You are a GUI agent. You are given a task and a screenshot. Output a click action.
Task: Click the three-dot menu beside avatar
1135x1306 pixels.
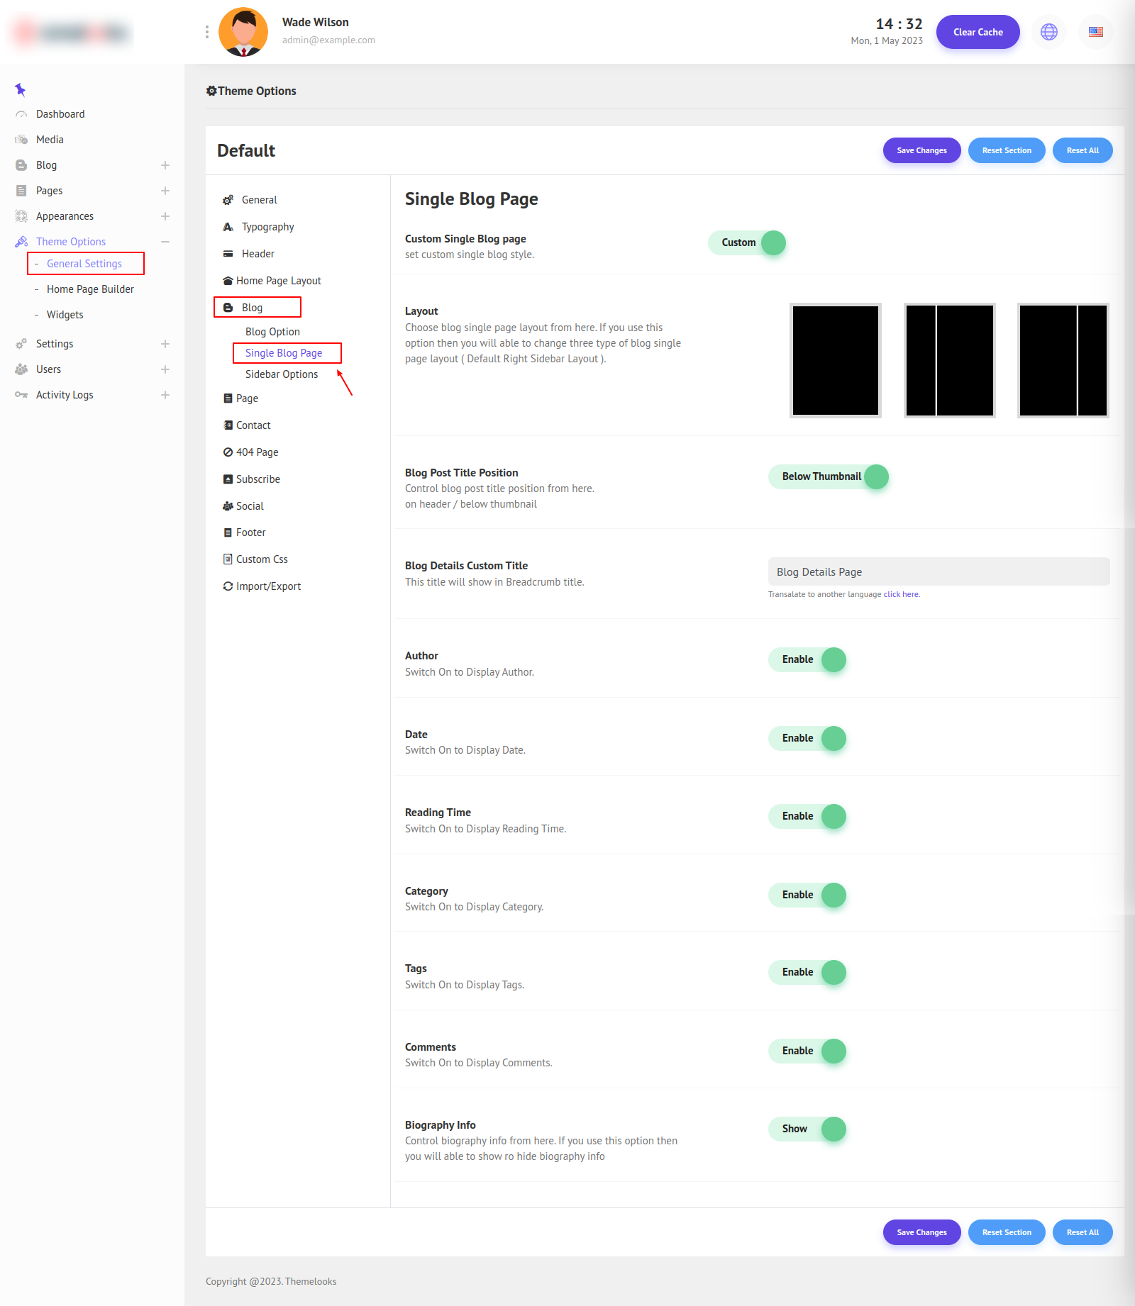[206, 32]
